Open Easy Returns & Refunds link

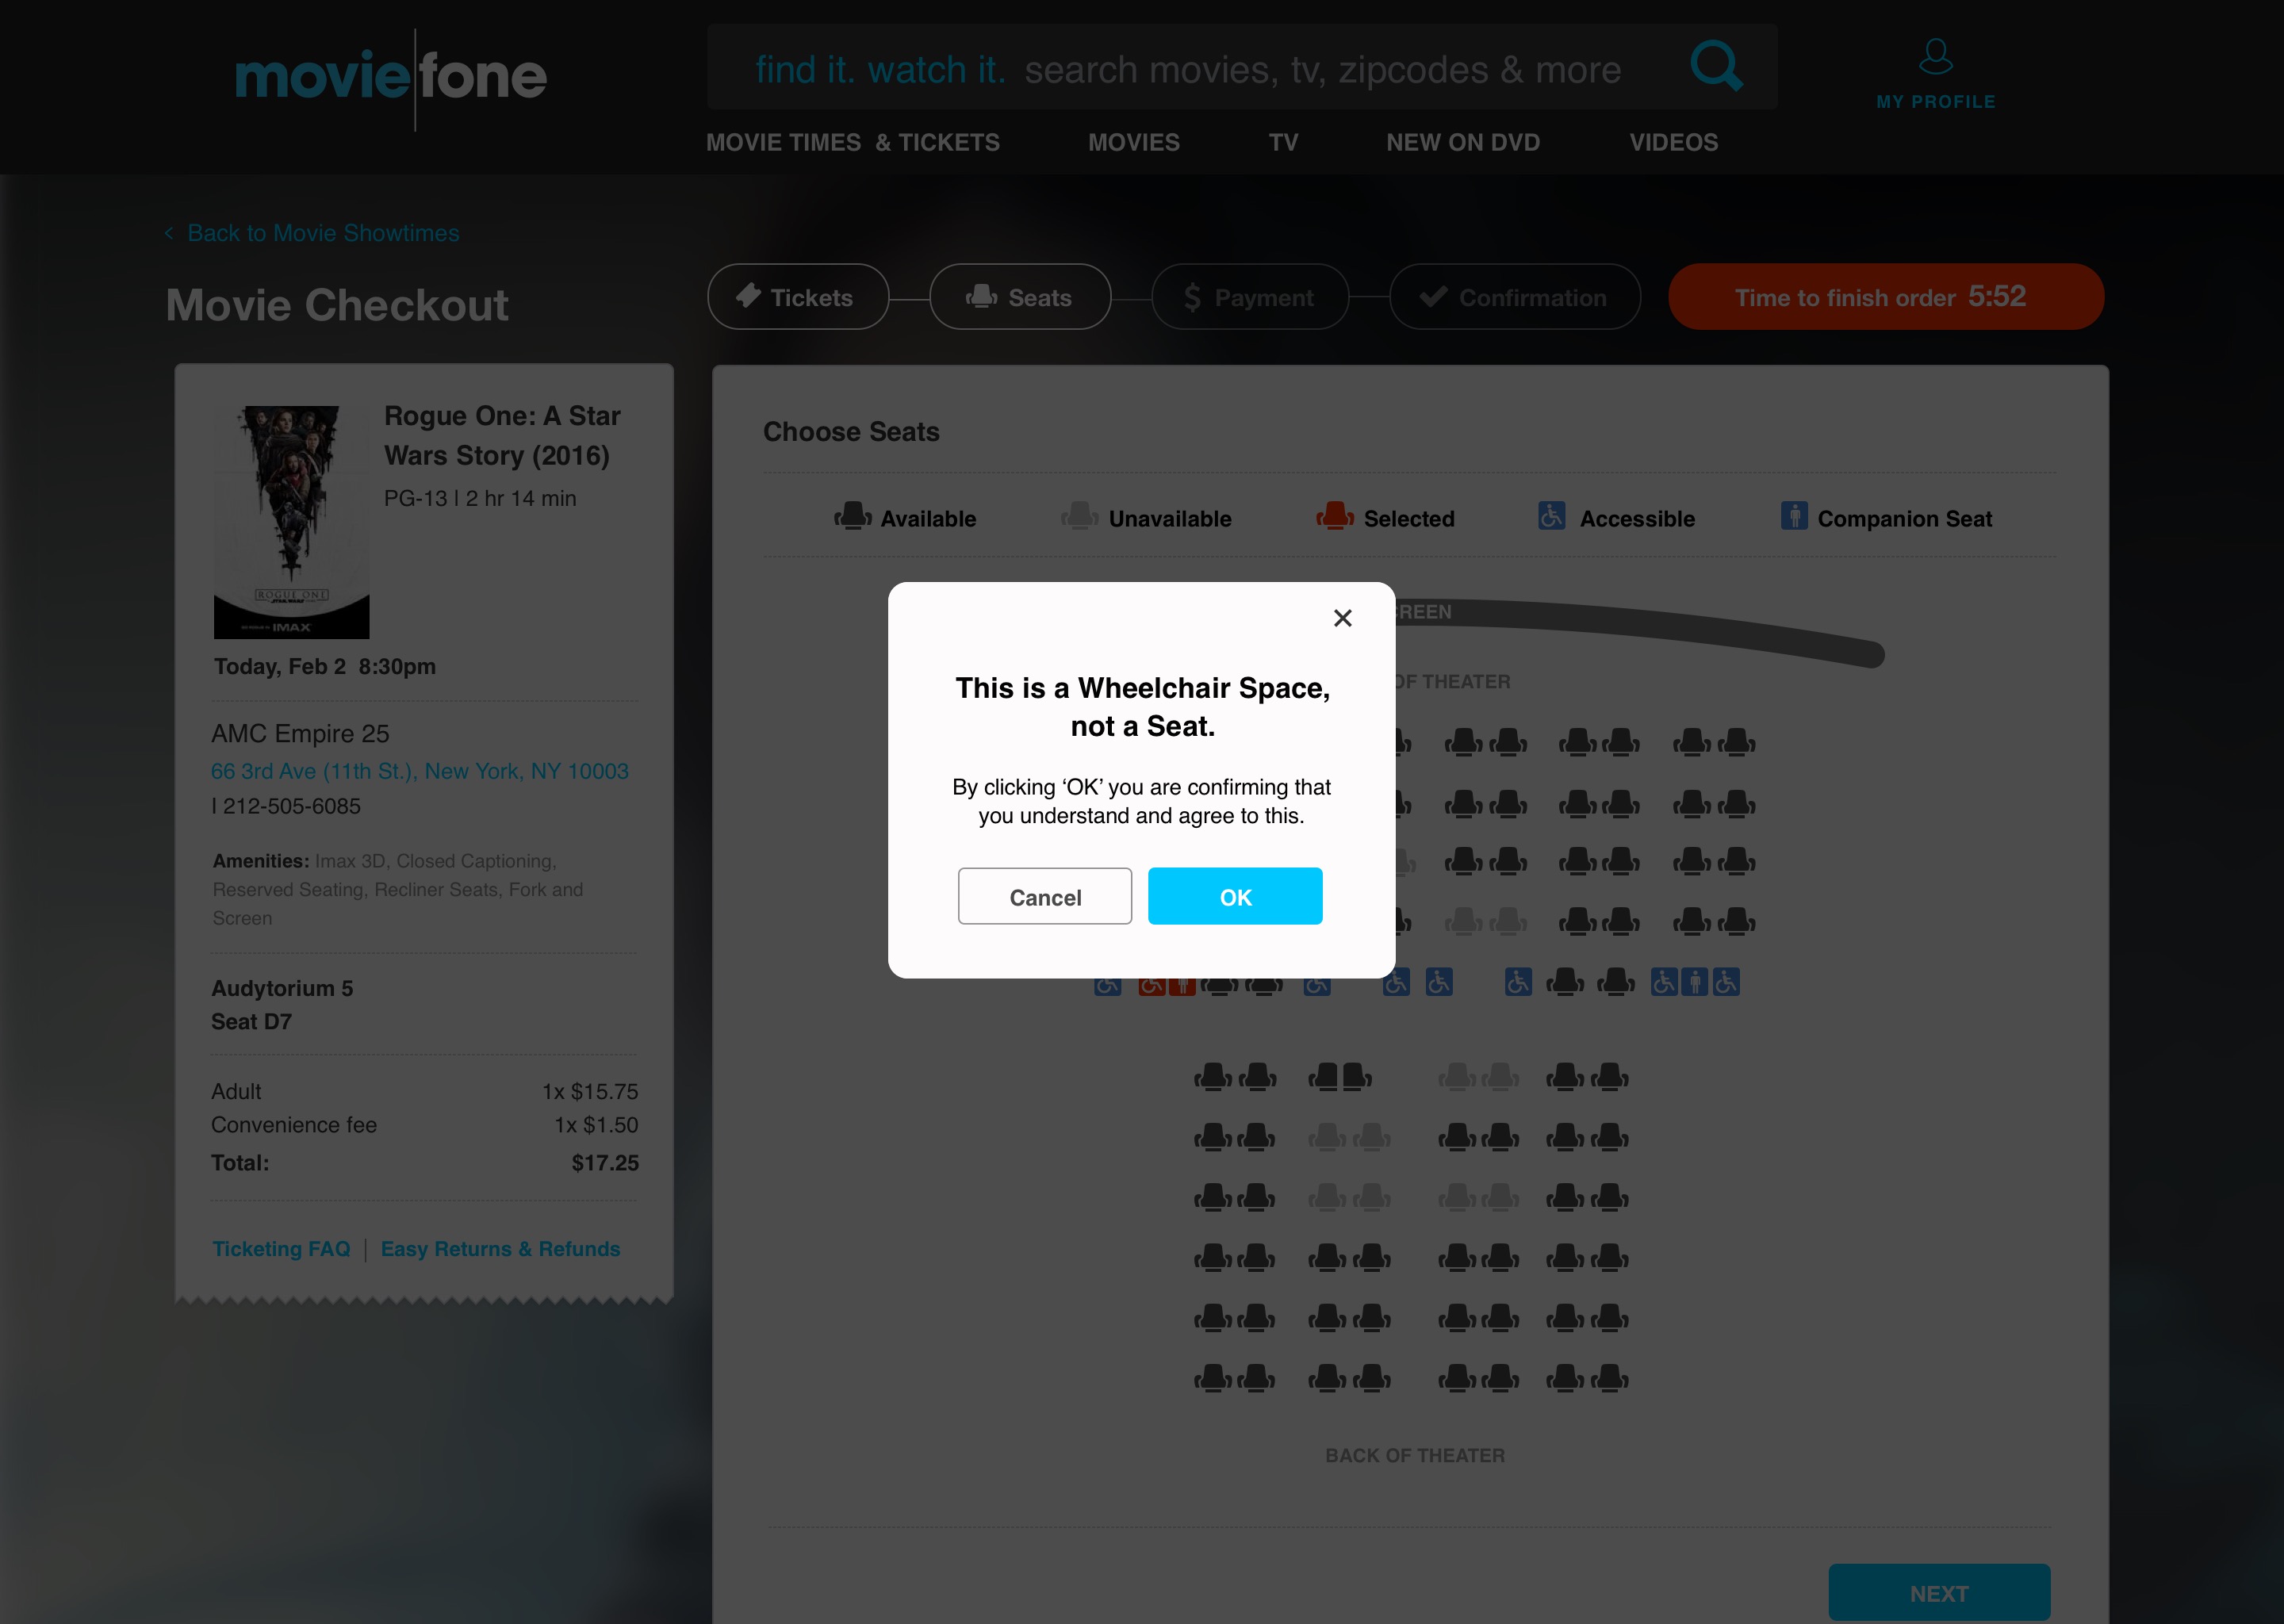pyautogui.click(x=500, y=1249)
